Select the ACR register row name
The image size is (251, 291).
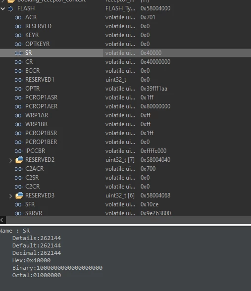(31, 17)
